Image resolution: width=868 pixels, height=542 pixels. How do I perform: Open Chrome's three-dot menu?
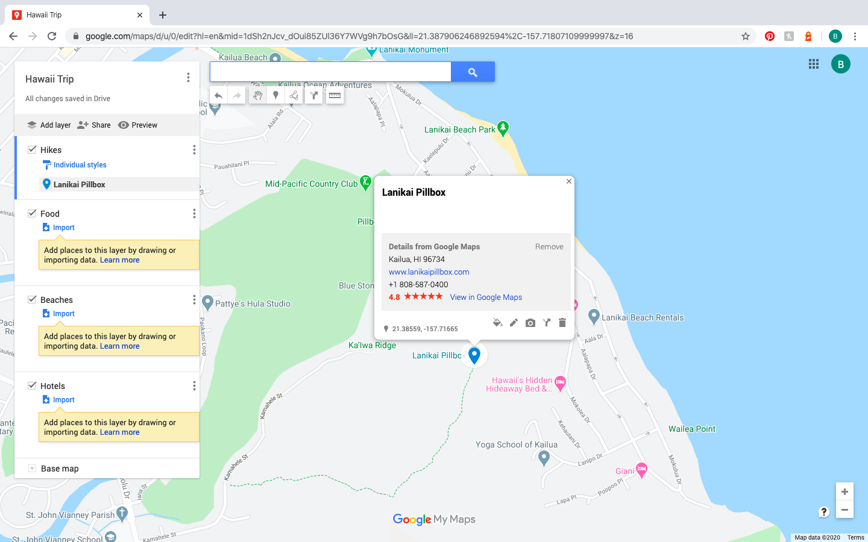(x=855, y=36)
